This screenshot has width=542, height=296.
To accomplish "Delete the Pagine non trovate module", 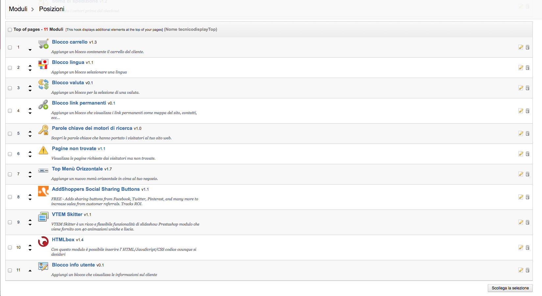I will tap(528, 154).
